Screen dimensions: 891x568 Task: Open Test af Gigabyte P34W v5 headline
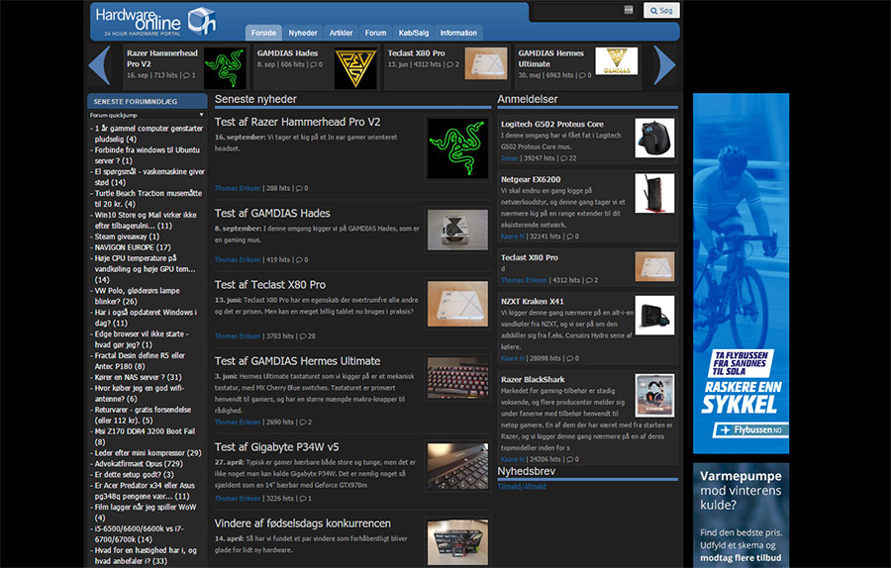pos(277,447)
